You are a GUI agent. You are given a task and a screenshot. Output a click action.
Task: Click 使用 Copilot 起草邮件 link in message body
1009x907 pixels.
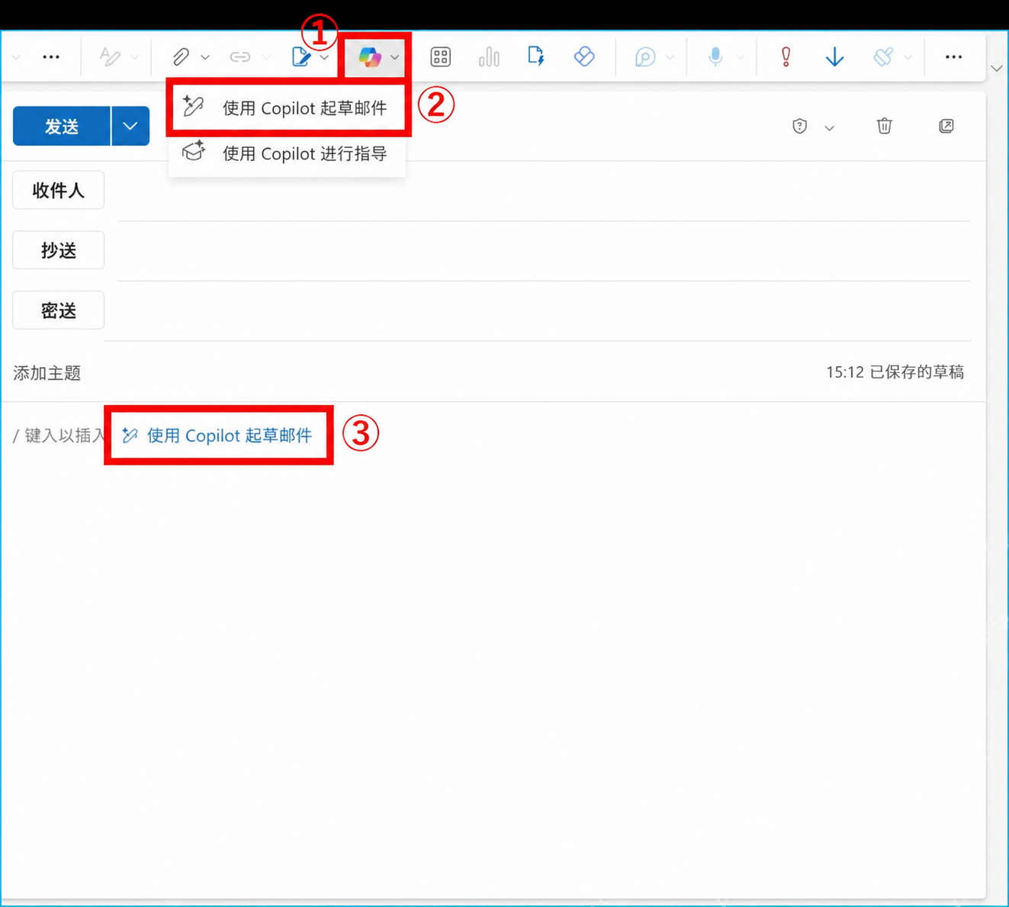[217, 436]
